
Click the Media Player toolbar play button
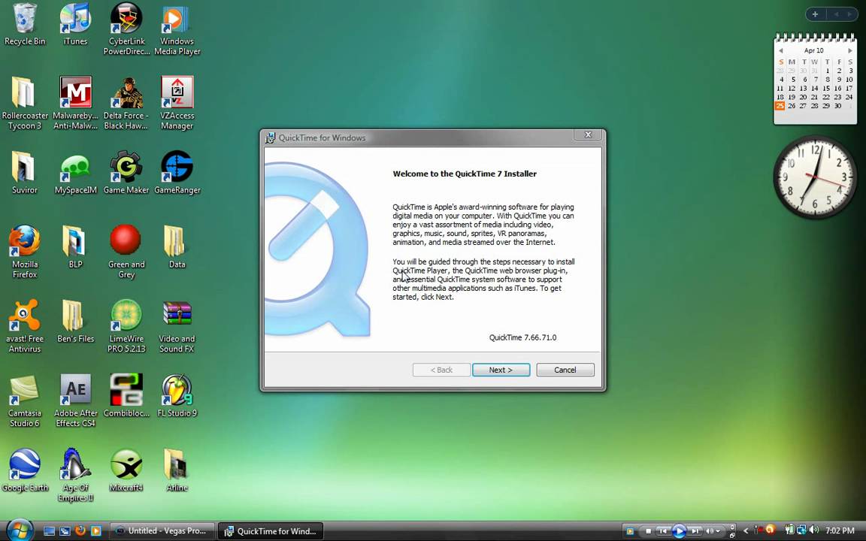point(680,531)
